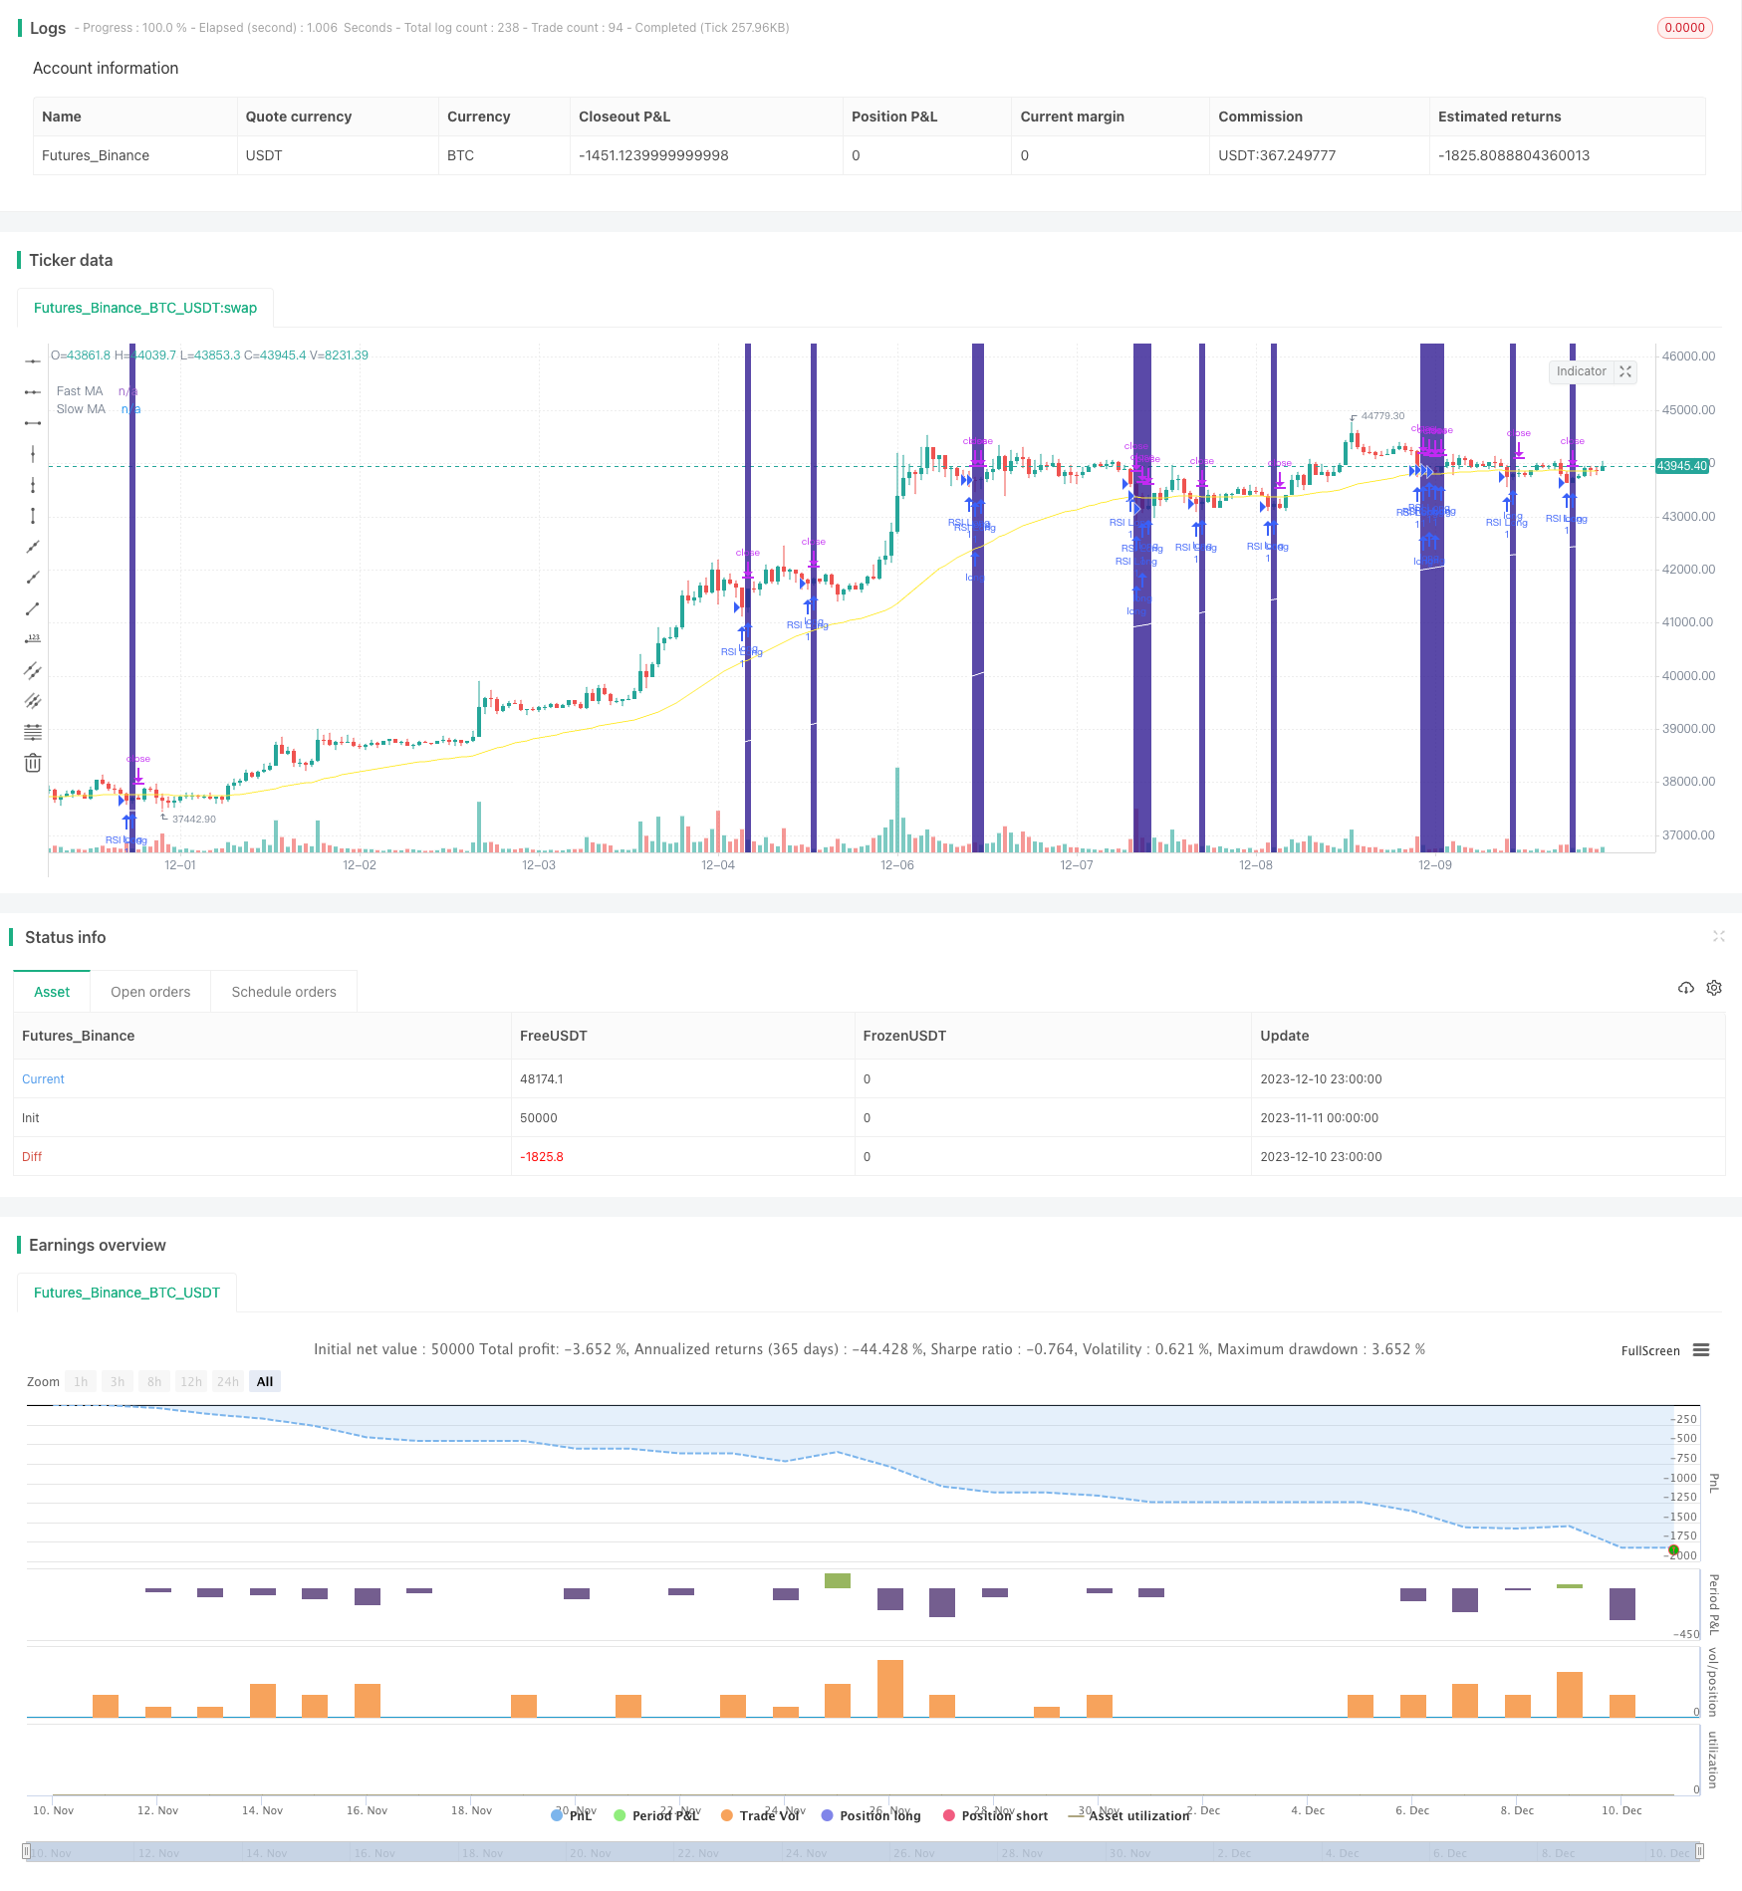Select the vertical straight line drawing tool

(33, 454)
